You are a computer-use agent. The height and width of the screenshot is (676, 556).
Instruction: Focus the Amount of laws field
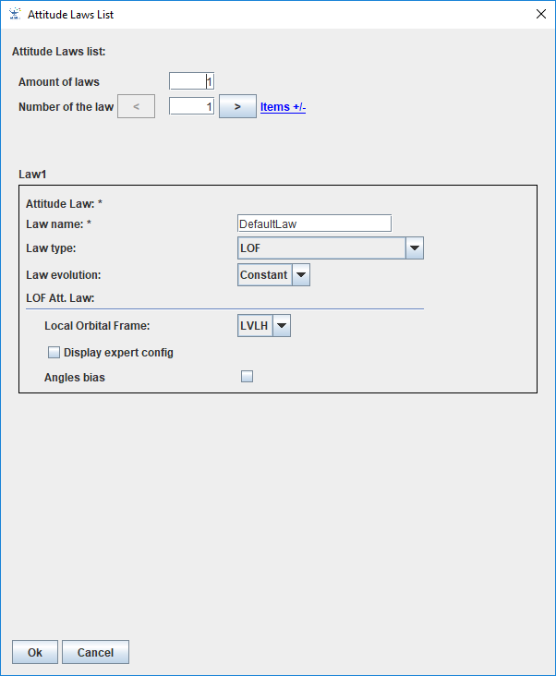(x=191, y=82)
